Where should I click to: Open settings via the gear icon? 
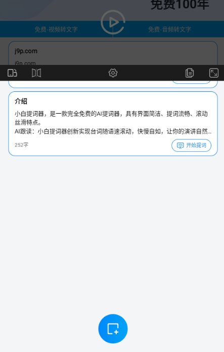113,73
